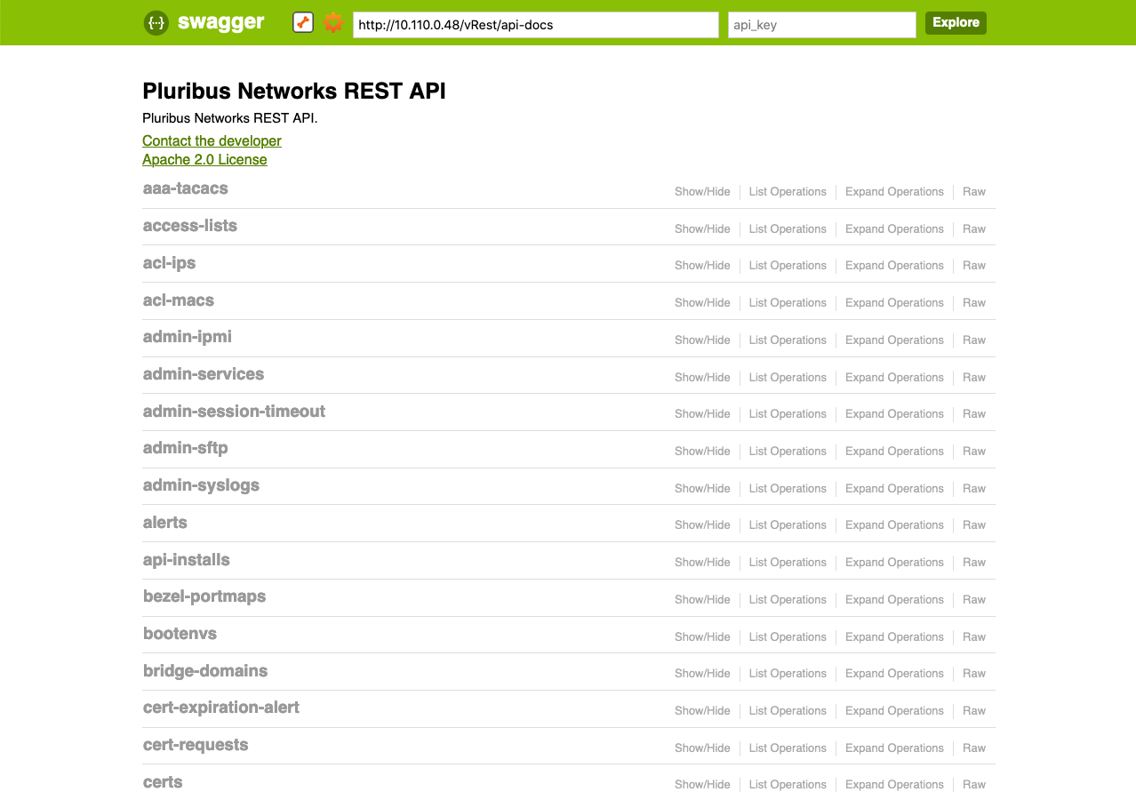Open the alerts resource heading
The image size is (1136, 792).
[165, 523]
